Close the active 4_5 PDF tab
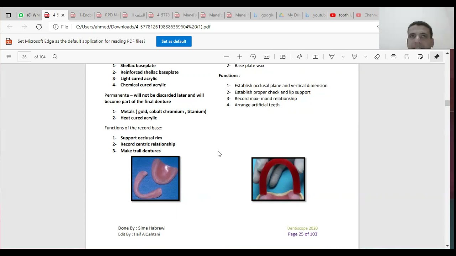 (63, 15)
